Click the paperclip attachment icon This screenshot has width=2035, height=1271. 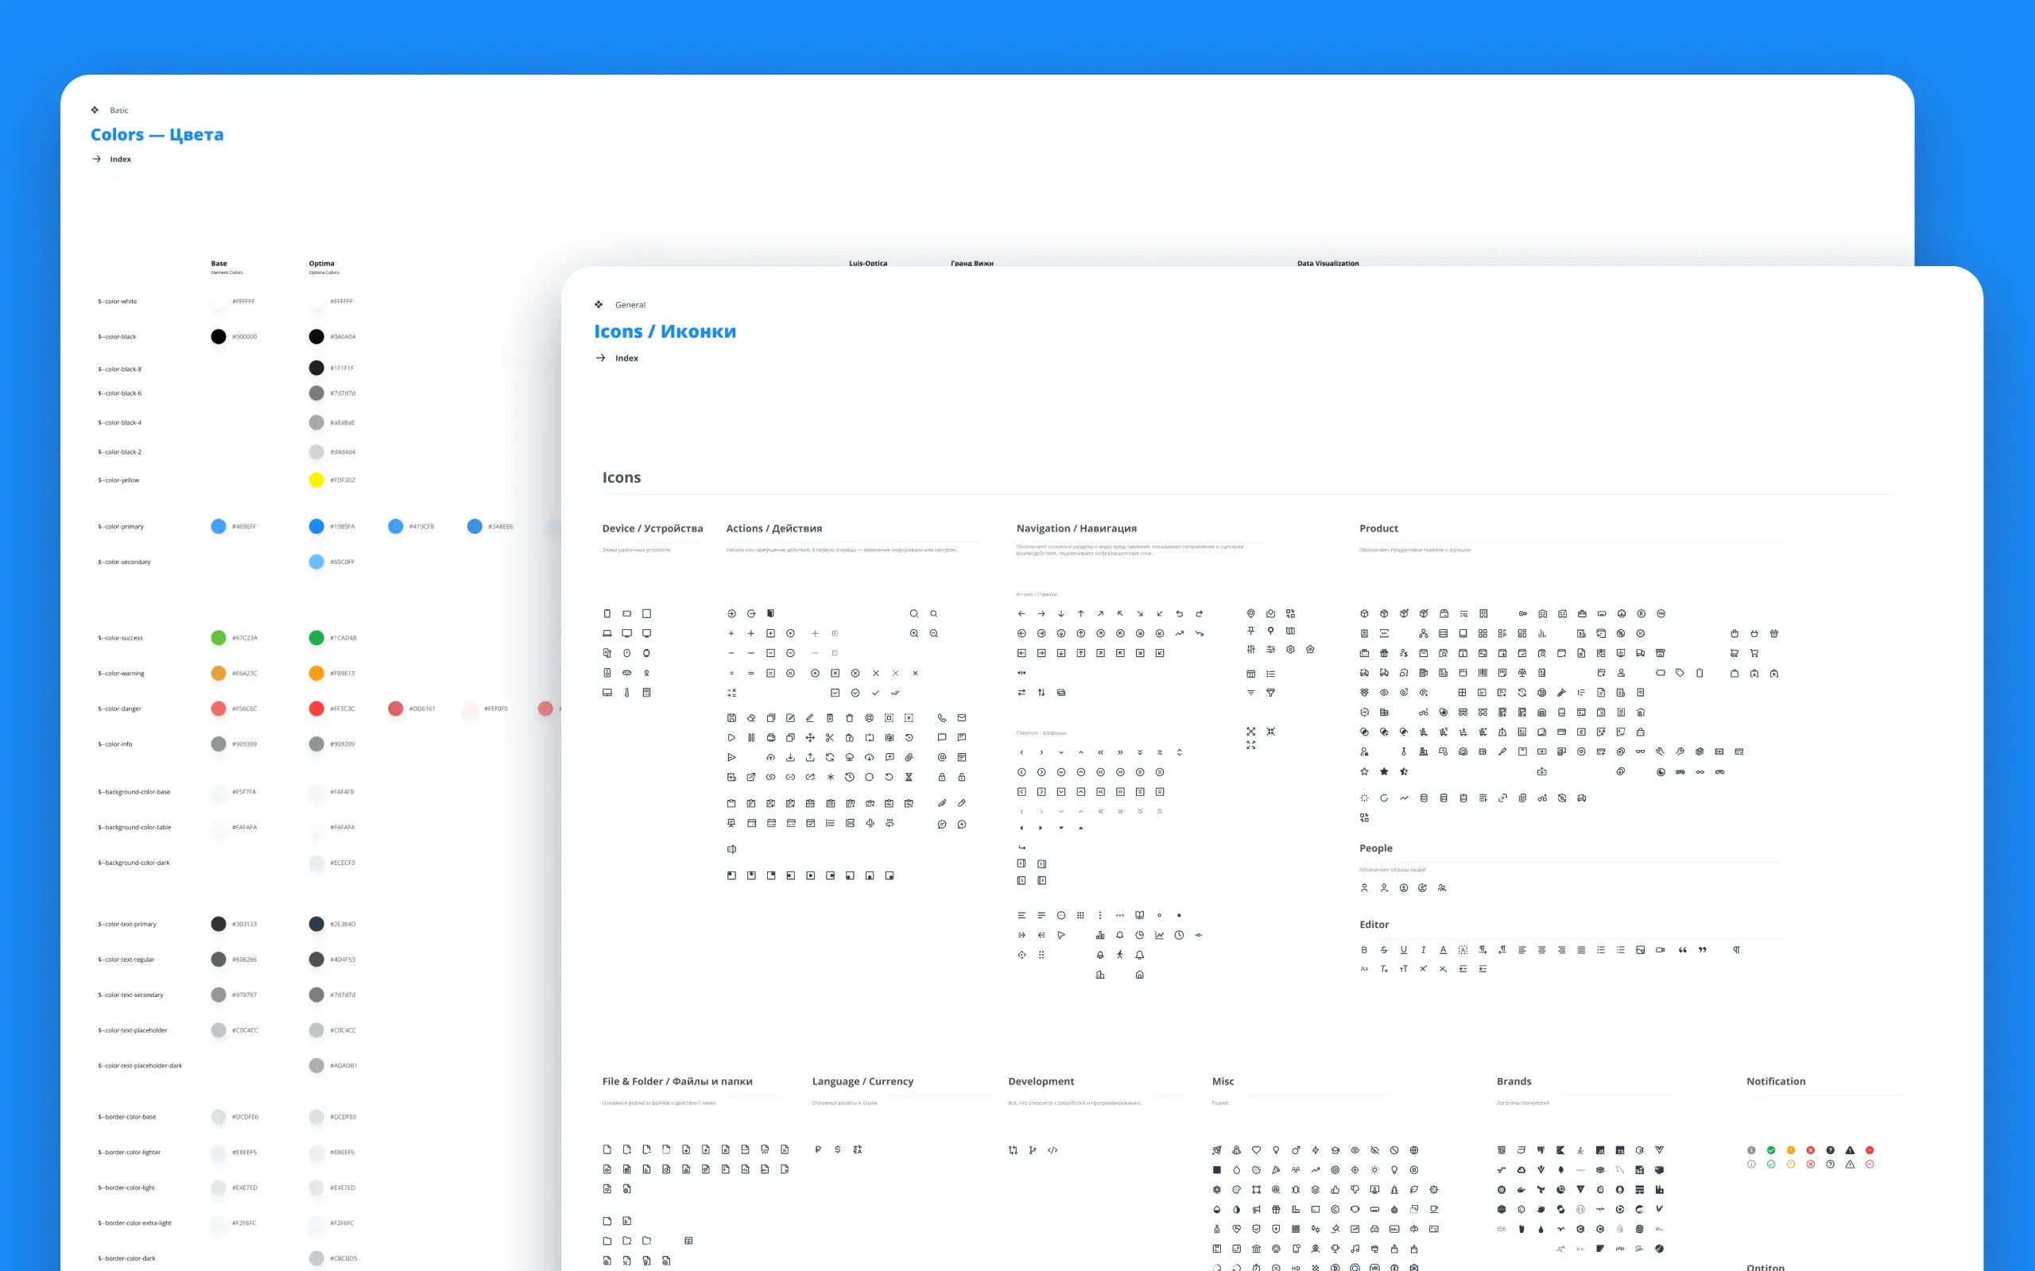(909, 757)
